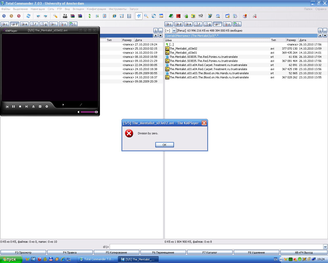Skip to previous track in KMPlayer
Viewport: 328px width, 263px height.
tap(7, 106)
